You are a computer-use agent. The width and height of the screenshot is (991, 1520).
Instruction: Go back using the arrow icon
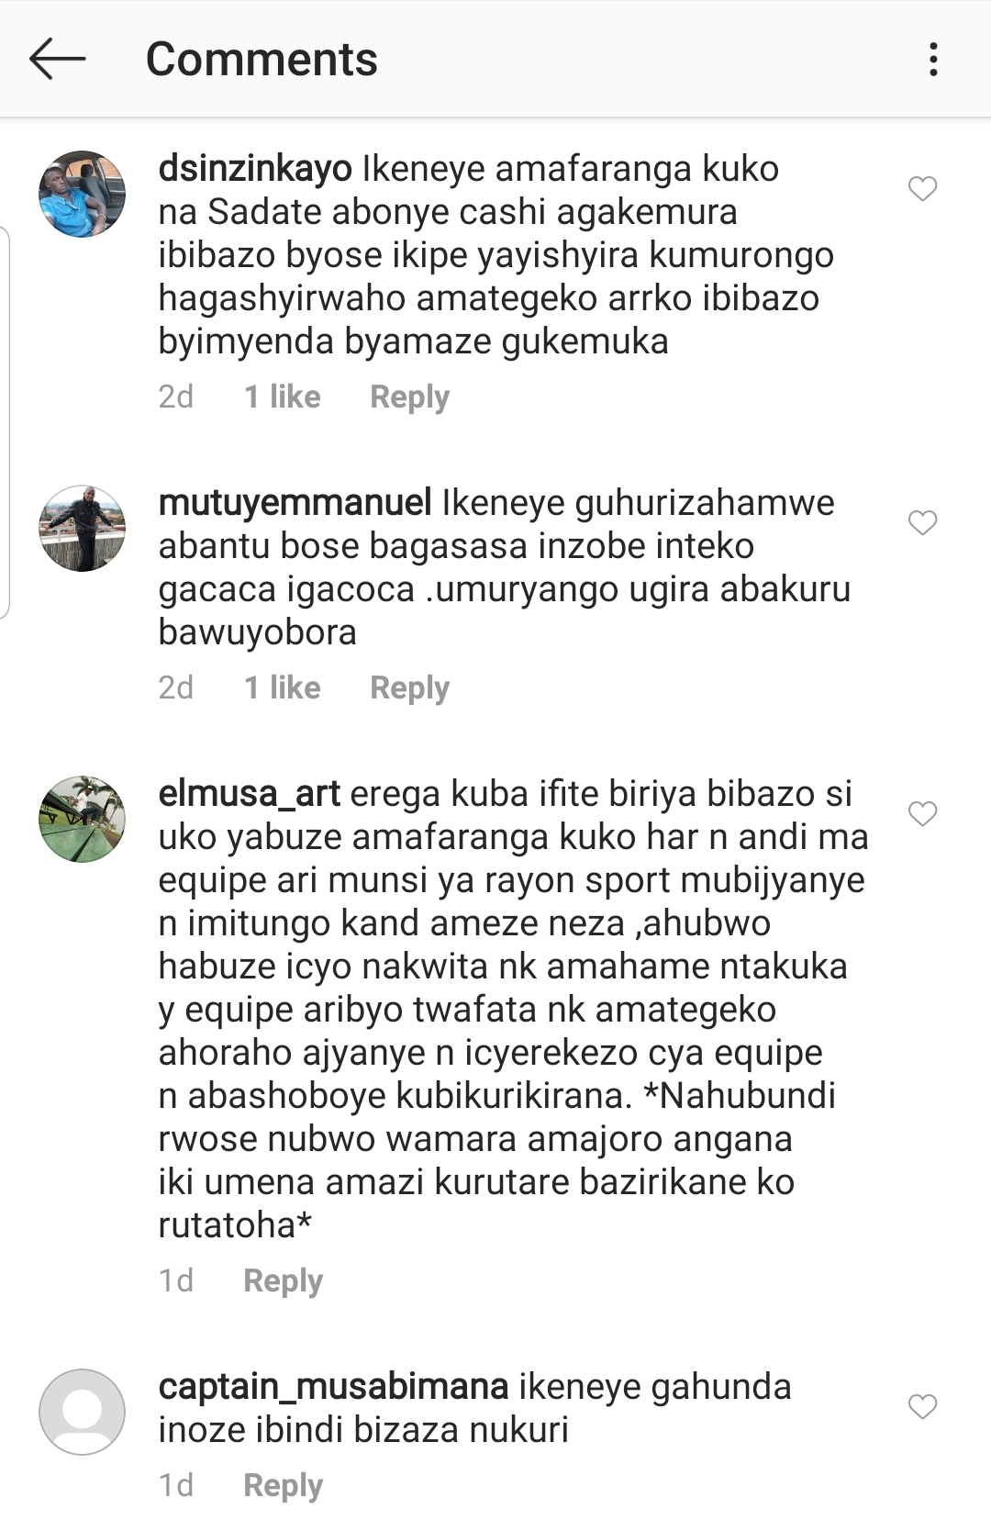tap(58, 60)
